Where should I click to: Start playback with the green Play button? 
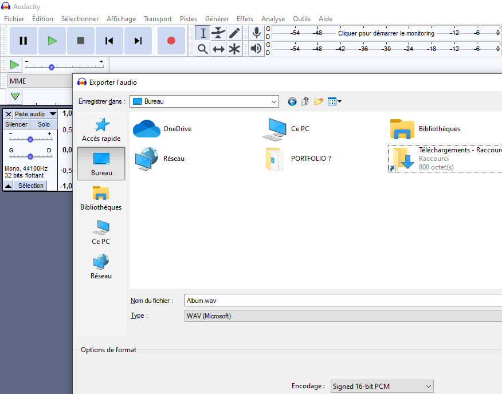pos(52,41)
